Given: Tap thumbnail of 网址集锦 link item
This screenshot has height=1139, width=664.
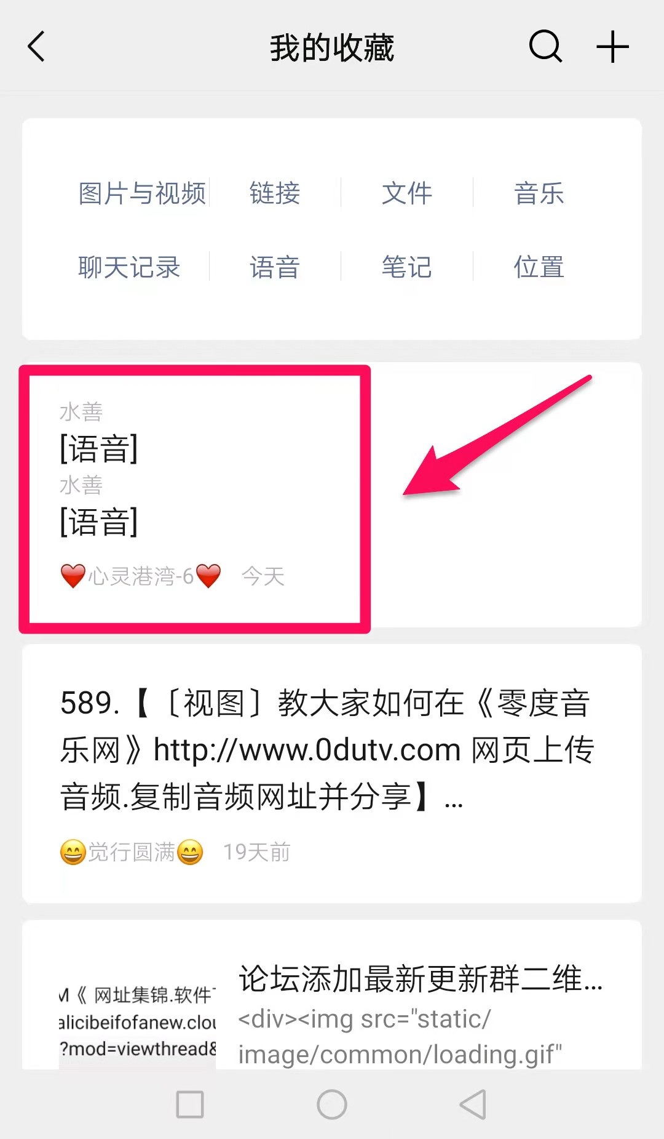Looking at the screenshot, I should [138, 1022].
